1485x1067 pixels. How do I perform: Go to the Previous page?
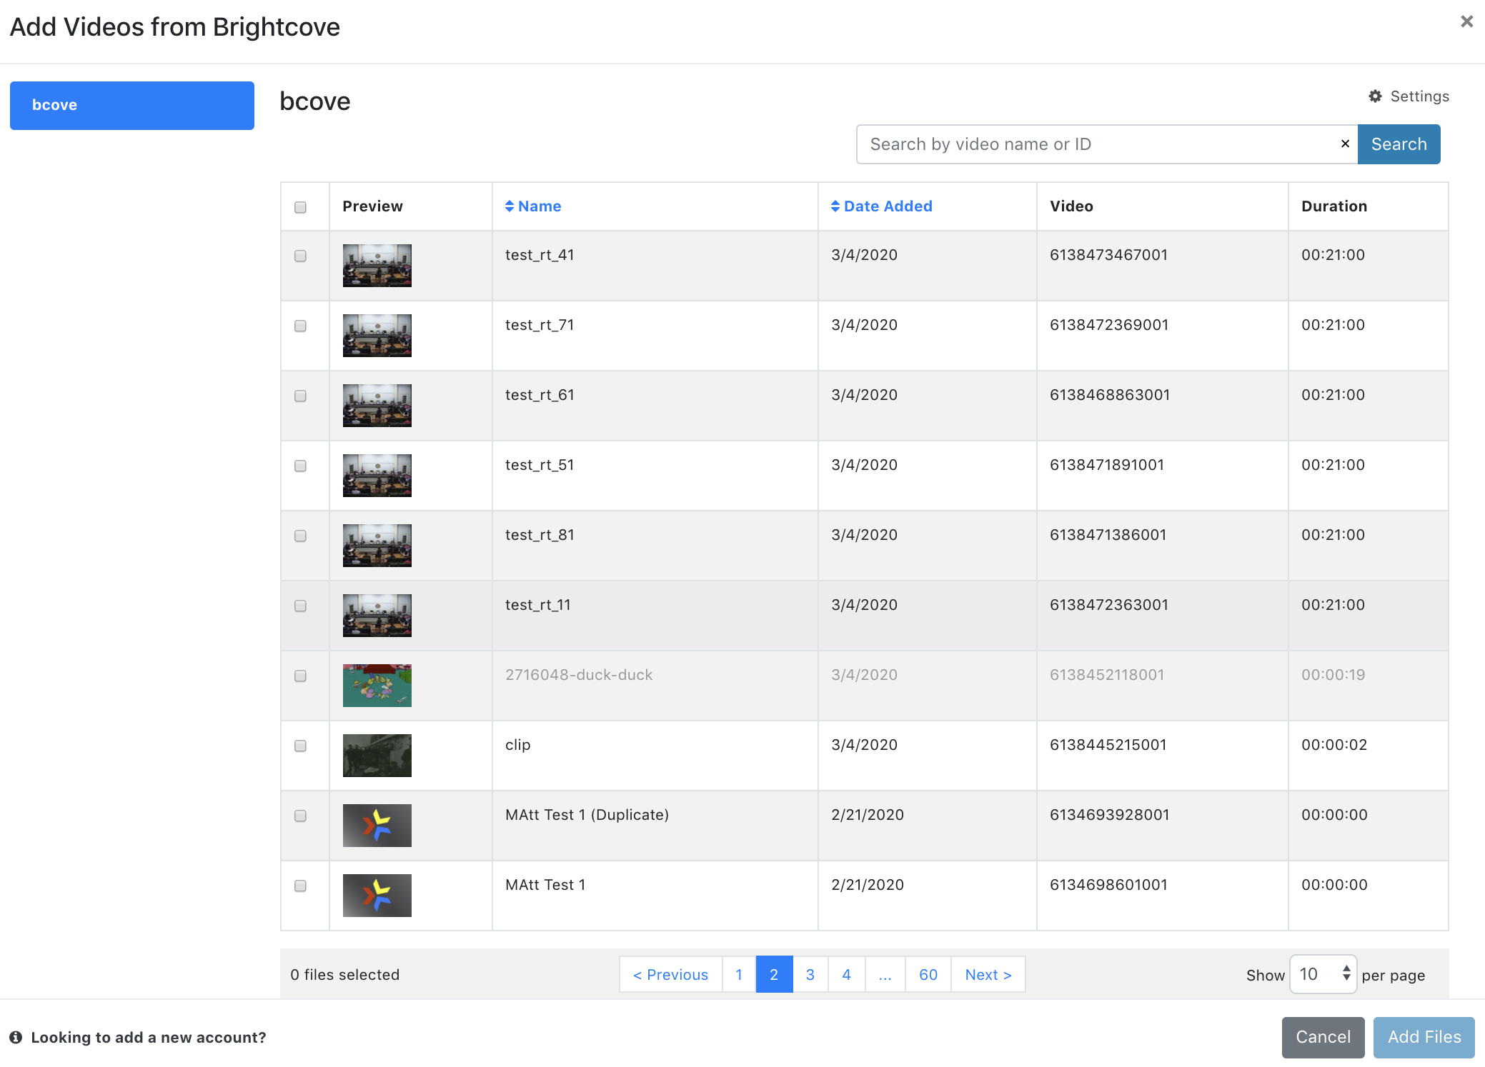click(x=671, y=974)
